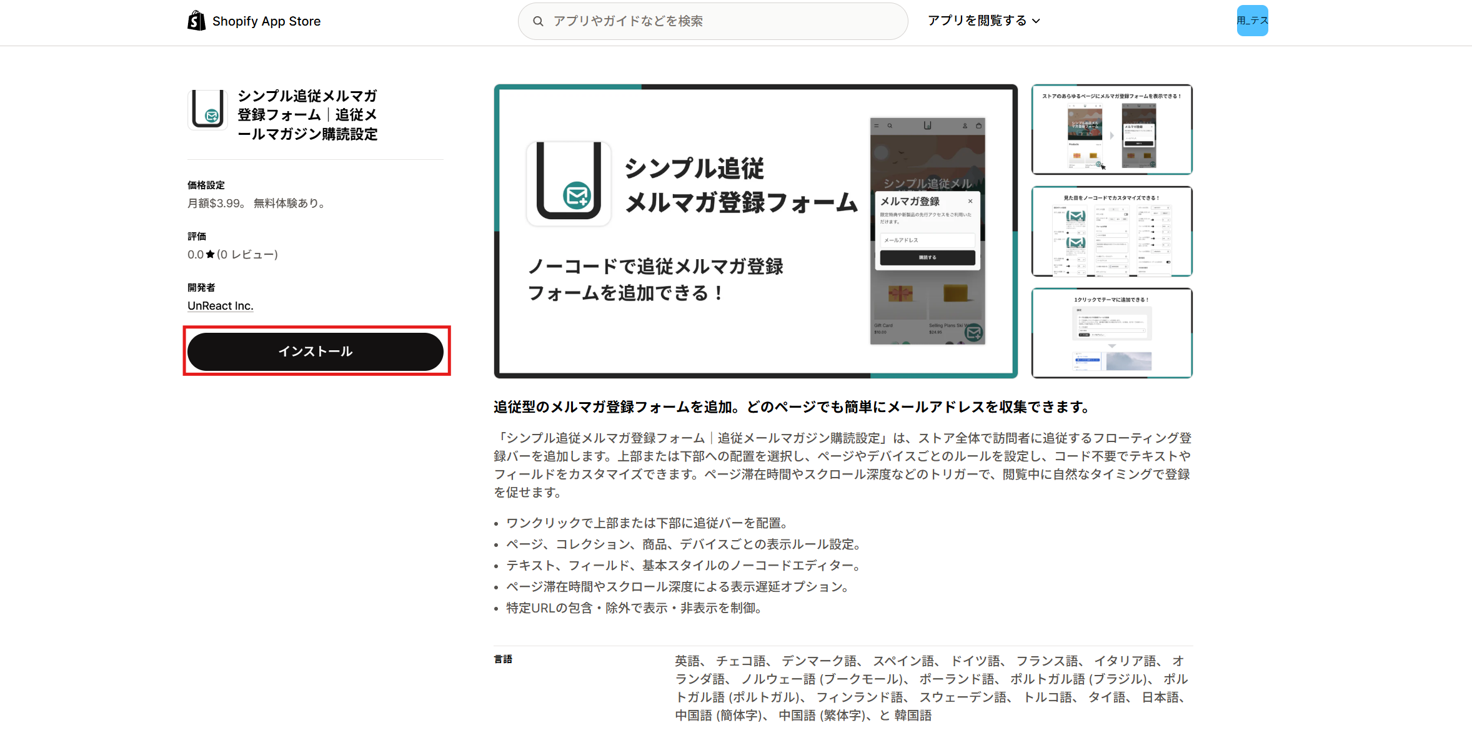Open the Shopify App Store home link
Viewport: 1472px width, 738px height.
pos(254,21)
